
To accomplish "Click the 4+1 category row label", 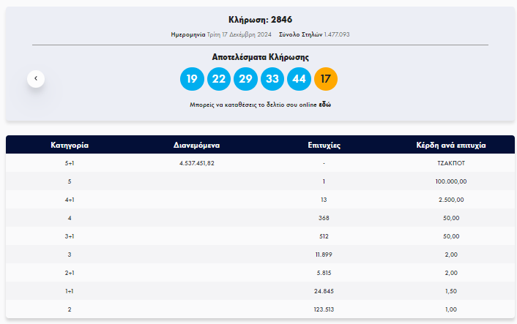I will 70,200.
